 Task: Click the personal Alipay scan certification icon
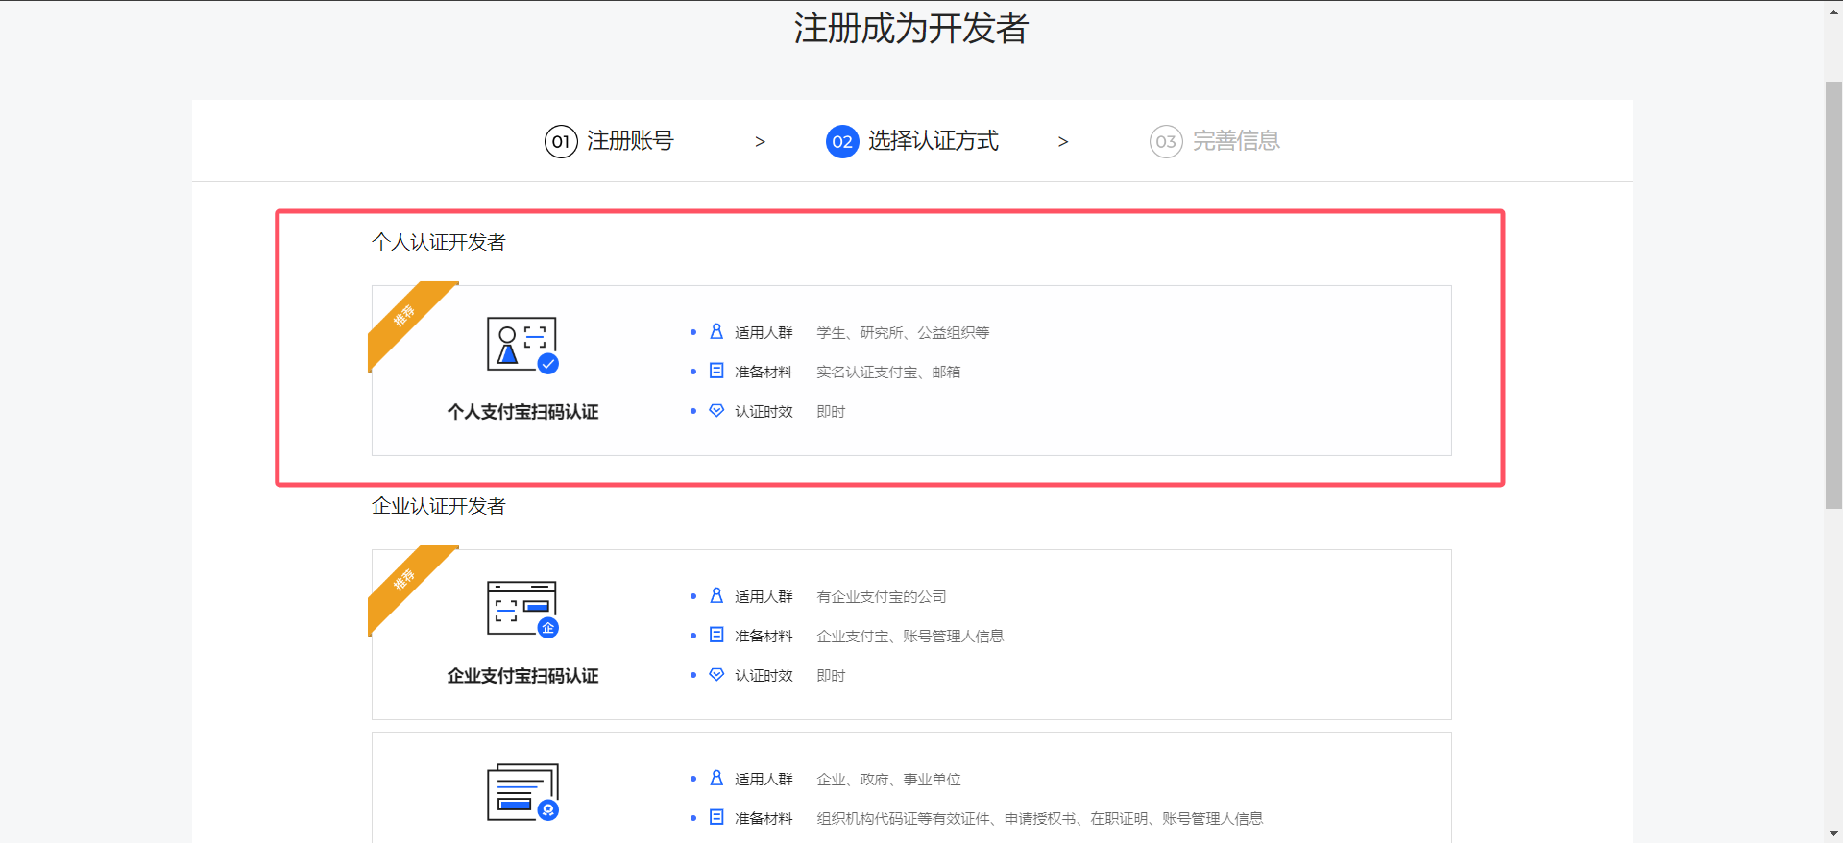[522, 345]
